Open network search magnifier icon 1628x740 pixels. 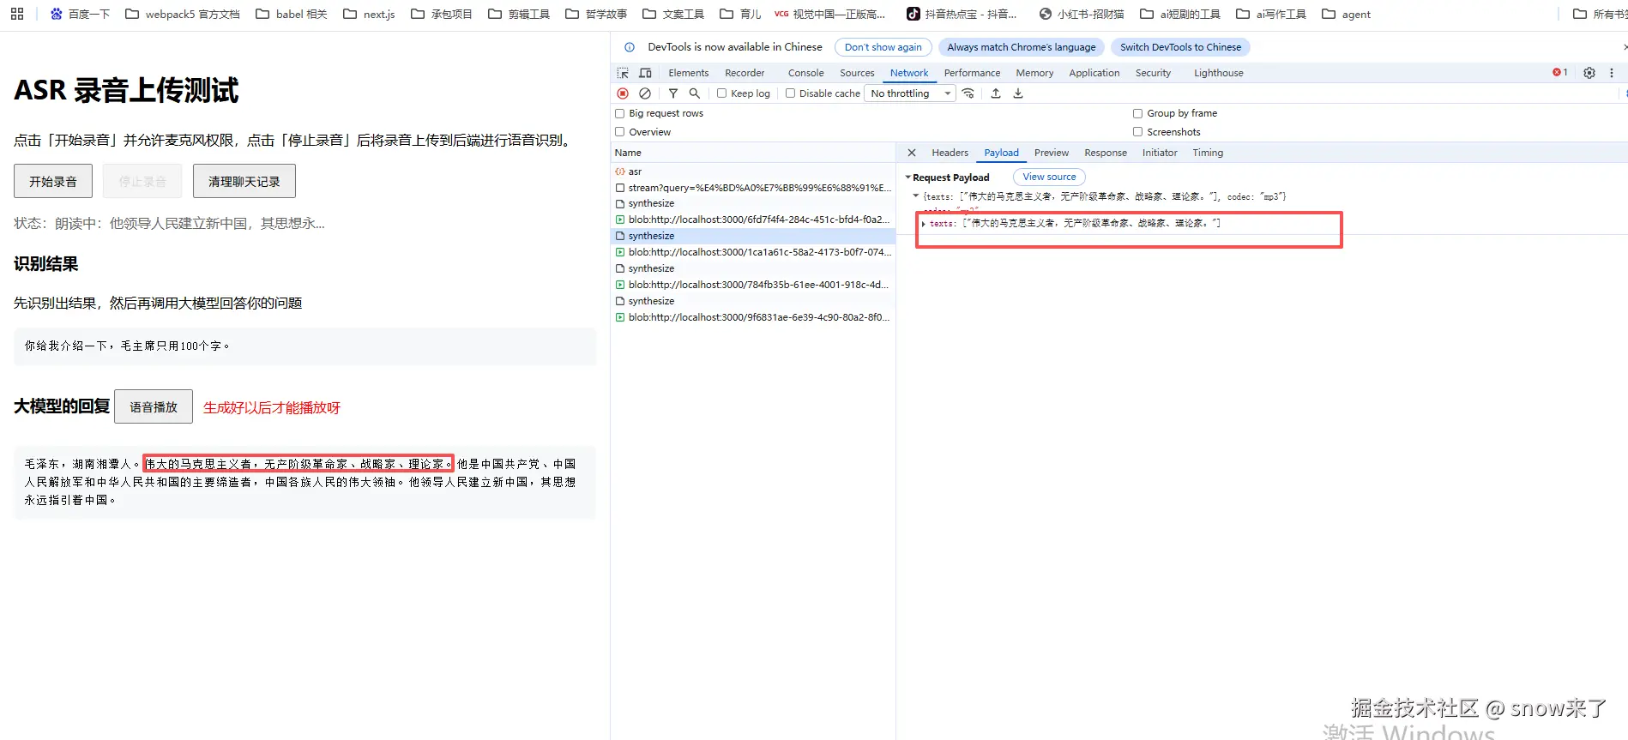click(x=695, y=93)
